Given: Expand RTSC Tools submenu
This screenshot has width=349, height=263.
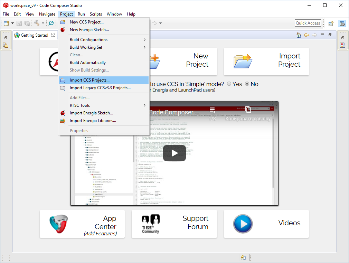Looking at the screenshot, I should [104, 105].
